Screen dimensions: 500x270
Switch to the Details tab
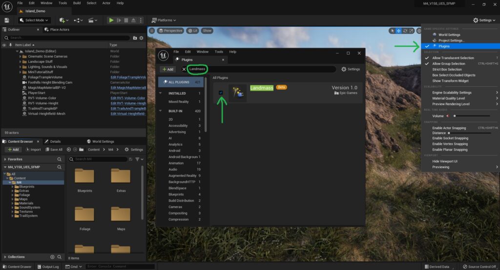pyautogui.click(x=53, y=141)
